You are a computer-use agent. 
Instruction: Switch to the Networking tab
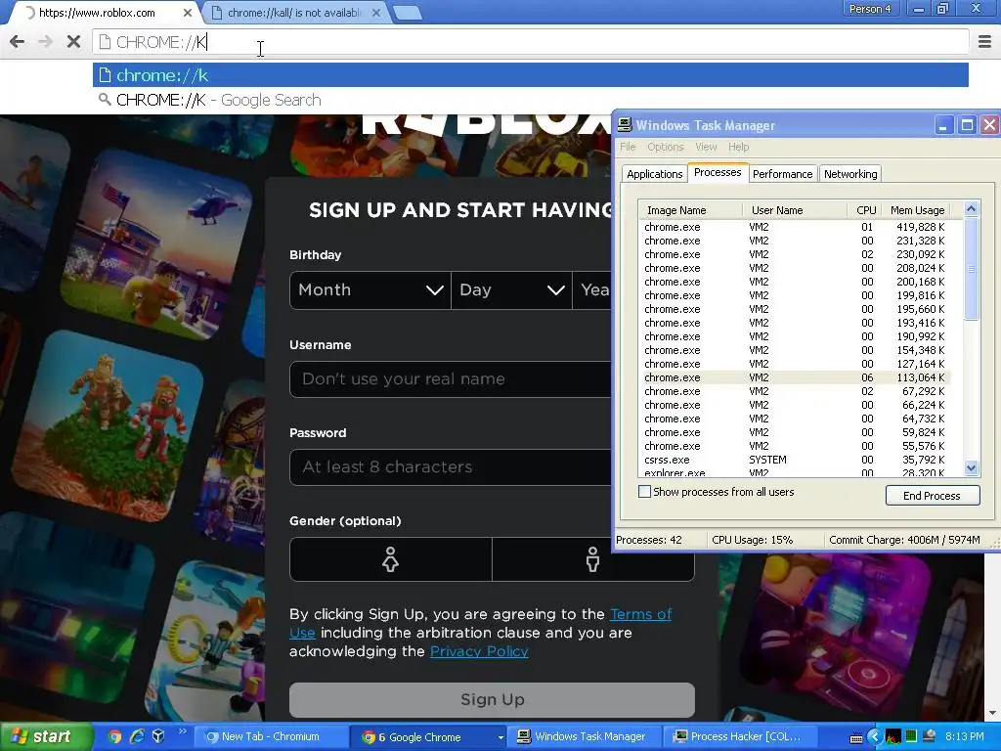click(850, 174)
